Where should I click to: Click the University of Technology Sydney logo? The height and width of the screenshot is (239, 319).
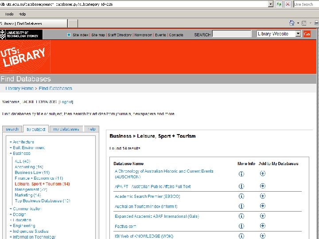21,35
